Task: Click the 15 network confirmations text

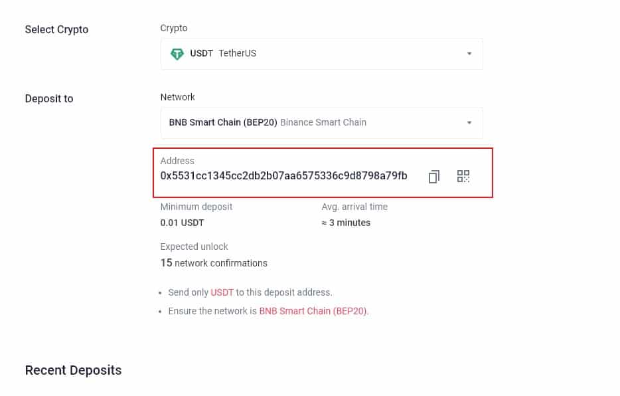Action: coord(214,263)
